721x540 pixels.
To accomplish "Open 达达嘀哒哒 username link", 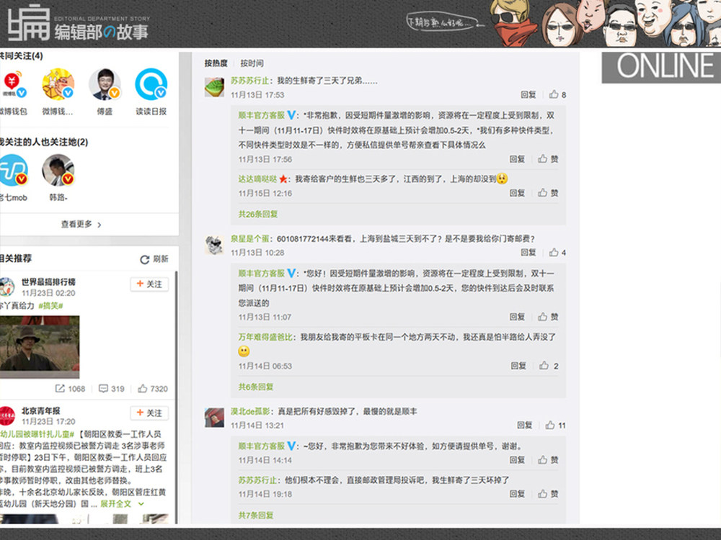I will click(257, 179).
